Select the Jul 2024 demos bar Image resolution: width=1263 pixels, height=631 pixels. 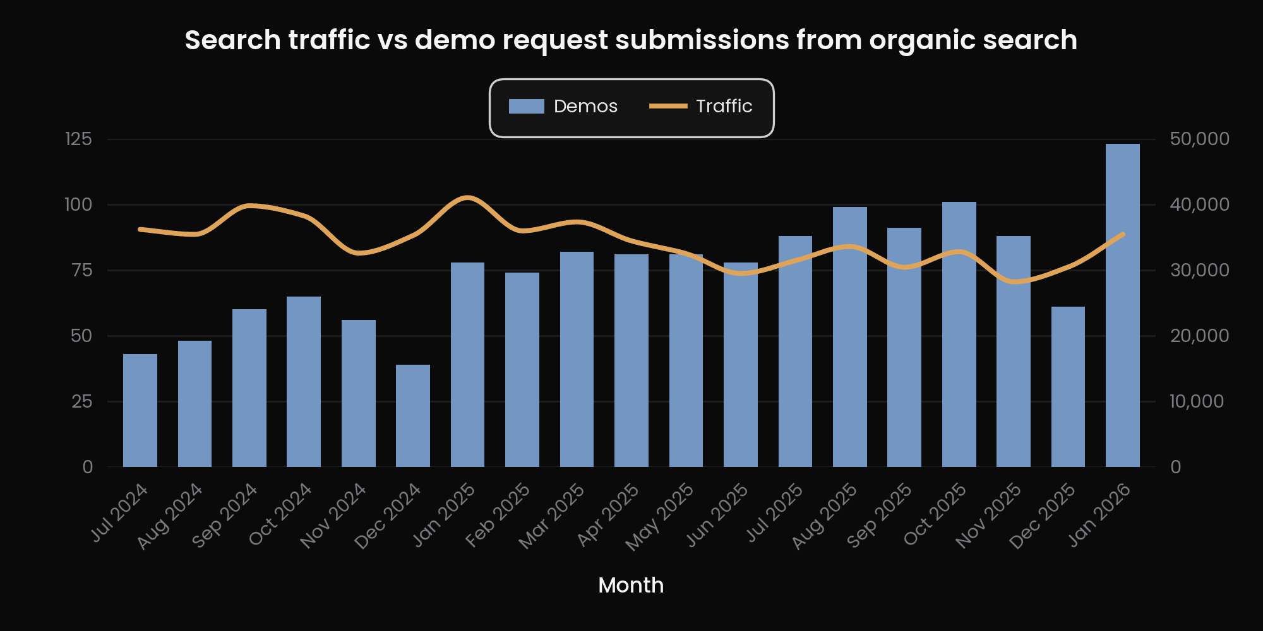click(x=140, y=410)
